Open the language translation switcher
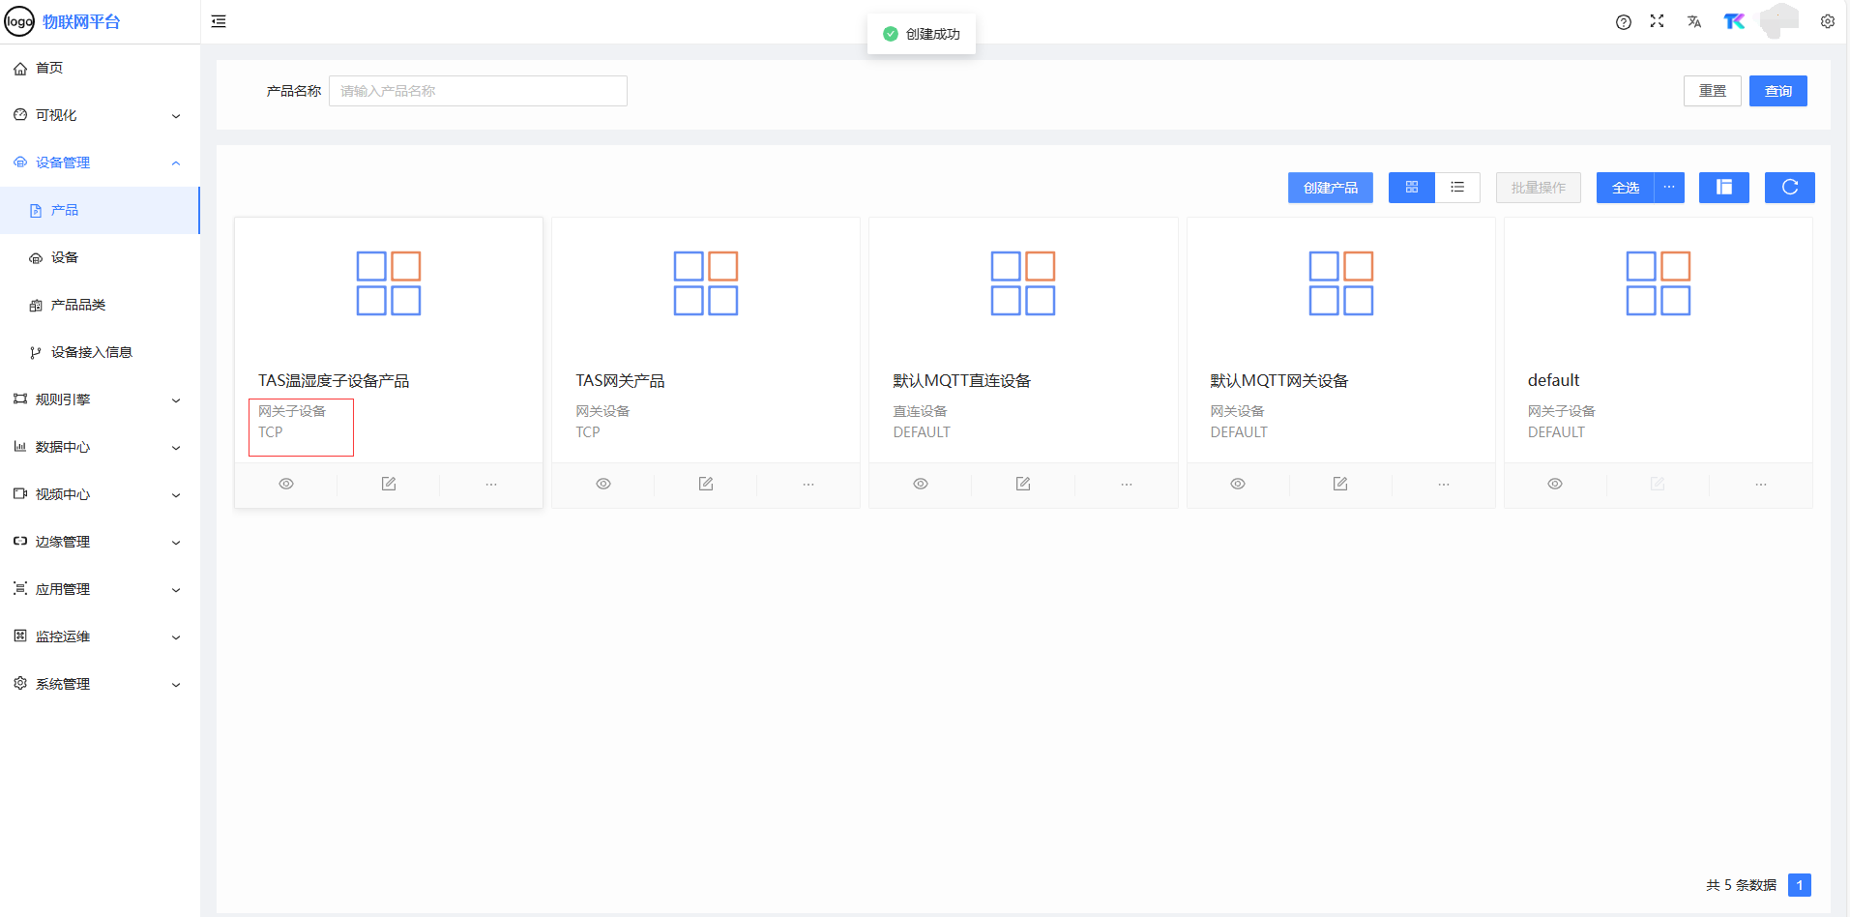The height and width of the screenshot is (917, 1850). (x=1693, y=21)
